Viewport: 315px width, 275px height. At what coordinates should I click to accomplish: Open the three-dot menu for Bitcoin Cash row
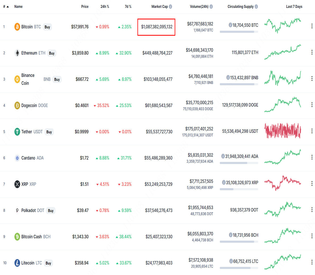tap(312, 236)
